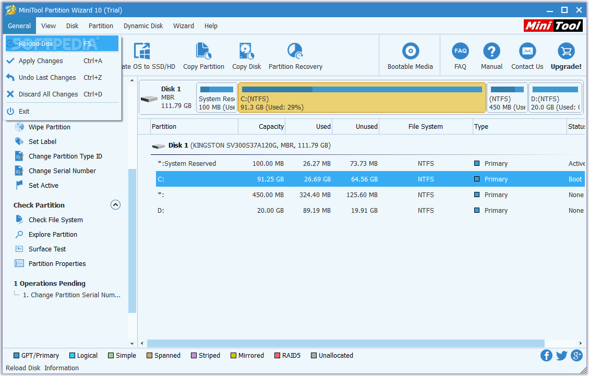The width and height of the screenshot is (589, 376).
Task: Select the D: partition row
Action: pyautogui.click(x=370, y=211)
